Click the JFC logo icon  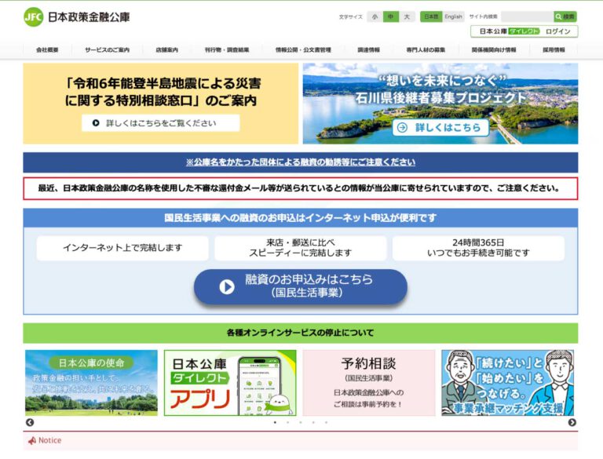[x=34, y=17]
